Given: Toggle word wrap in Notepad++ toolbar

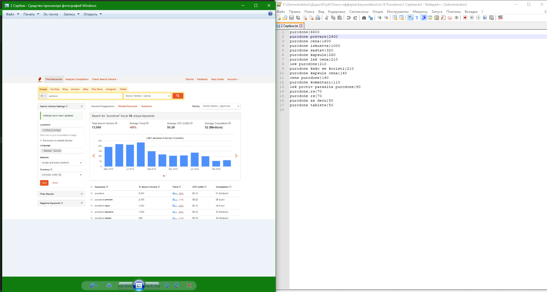Looking at the screenshot, I should [410, 18].
